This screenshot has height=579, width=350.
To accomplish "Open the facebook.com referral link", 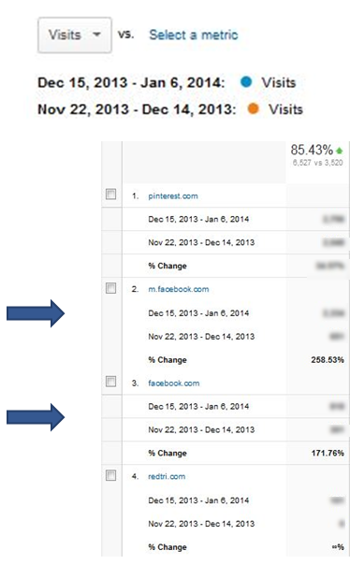I will pos(174,383).
